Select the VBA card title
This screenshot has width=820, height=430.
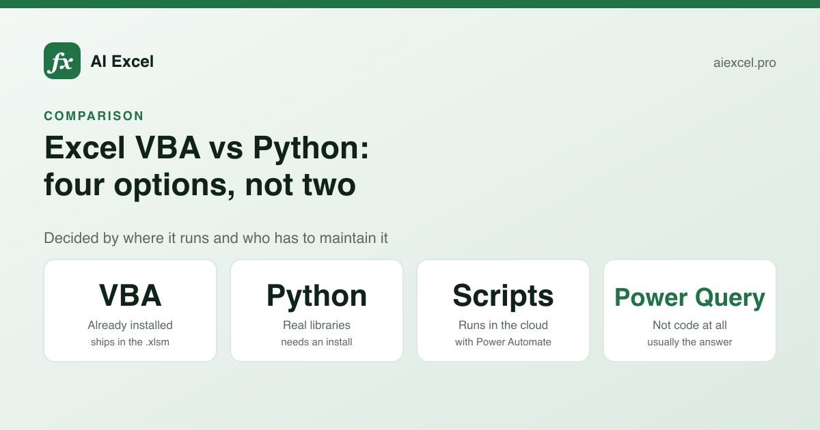pos(130,296)
